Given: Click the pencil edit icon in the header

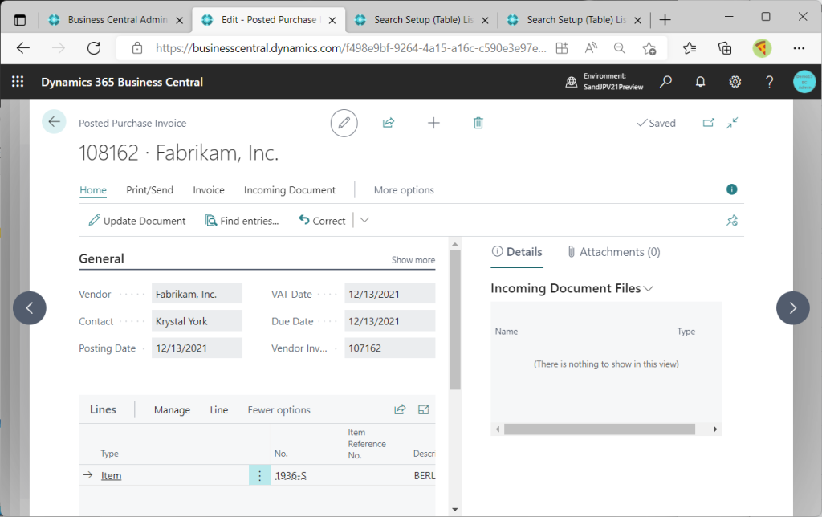Looking at the screenshot, I should (x=344, y=123).
